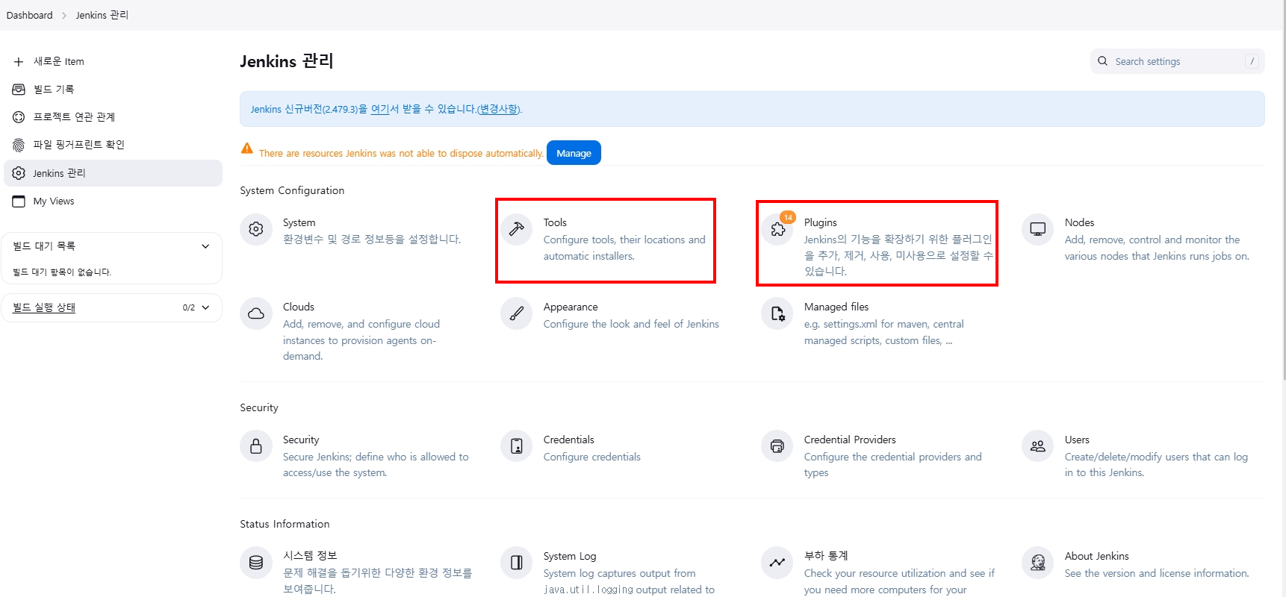The image size is (1286, 597).
Task: Click Dashboard in the breadcrumb
Action: click(30, 15)
